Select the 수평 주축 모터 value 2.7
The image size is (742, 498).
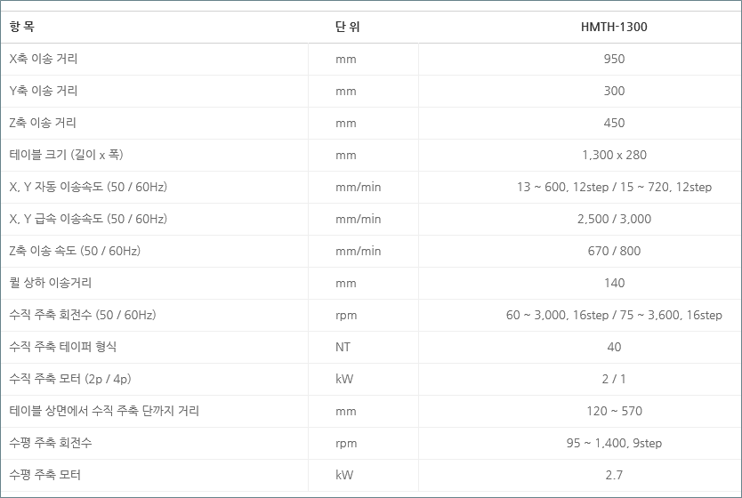(614, 475)
